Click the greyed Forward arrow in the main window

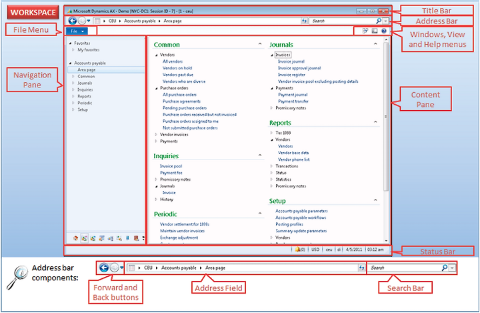point(82,21)
